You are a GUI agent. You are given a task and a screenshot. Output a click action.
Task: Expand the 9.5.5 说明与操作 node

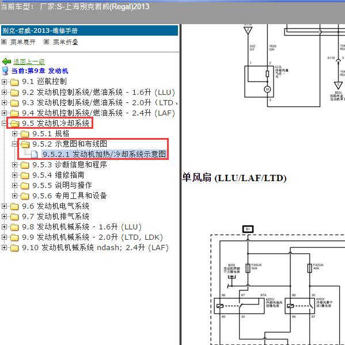click(14, 185)
